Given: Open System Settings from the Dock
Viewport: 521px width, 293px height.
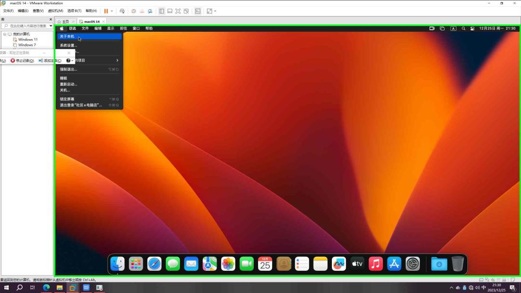Looking at the screenshot, I should [412, 264].
